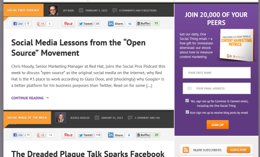Buffer the Dreaded Plague Talk post
The height and width of the screenshot is (157, 260).
pyautogui.click(x=143, y=135)
